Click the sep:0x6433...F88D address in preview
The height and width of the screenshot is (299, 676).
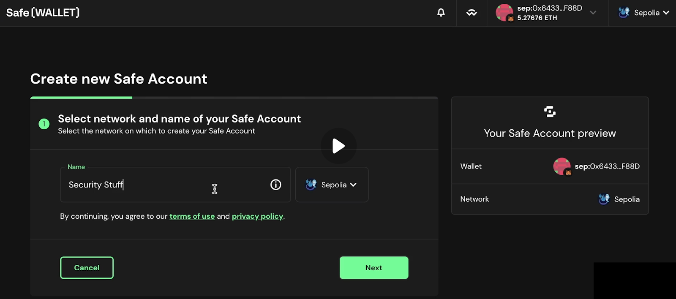coord(607,166)
